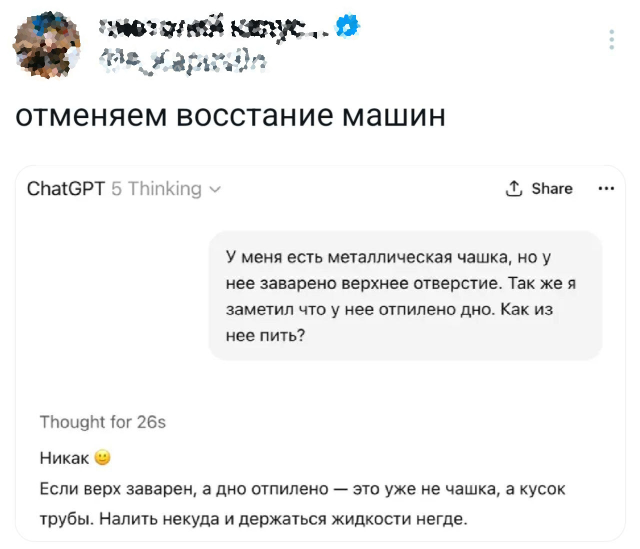The image size is (640, 549).
Task: Click the blurred account handle
Action: tap(182, 63)
